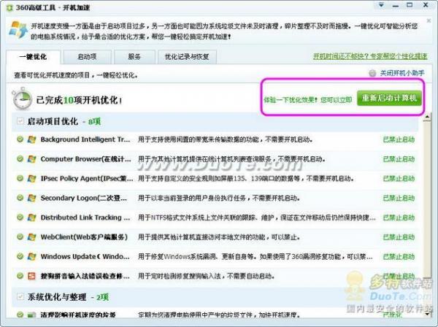The width and height of the screenshot is (438, 327).
Task: Click 已禁止启动 for Distributed Link Tracking
Action: click(399, 218)
